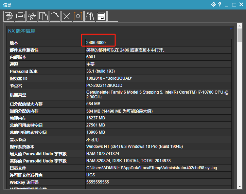Select the version value 2406.6000
The height and width of the screenshot is (194, 246).
96,42
